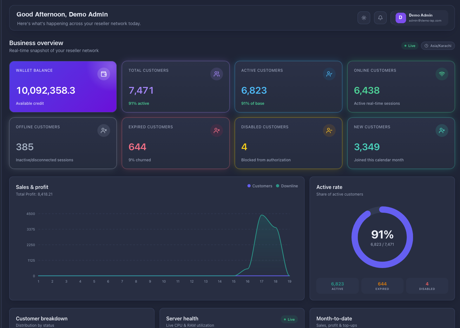This screenshot has height=328, width=460.
Task: Click the Asia/Karachi timezone badge
Action: [x=438, y=46]
